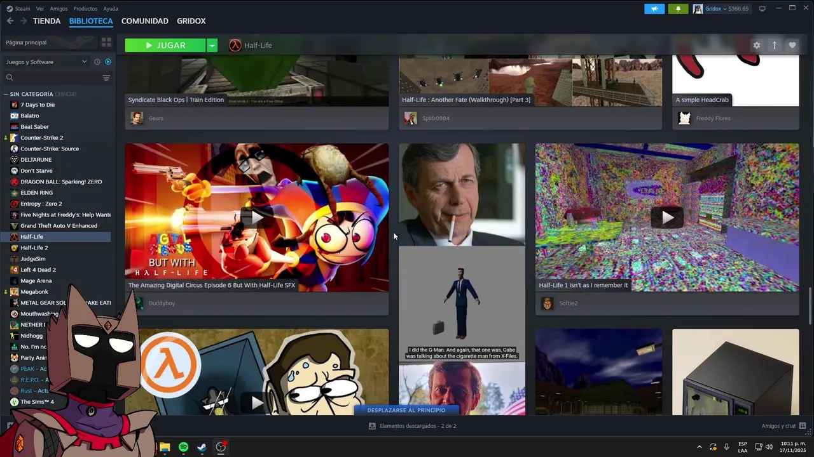Click the Freddy Flores author avatar
This screenshot has height=457, width=814.
(x=684, y=118)
